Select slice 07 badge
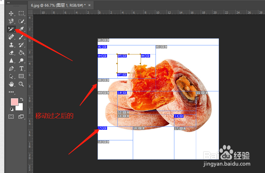265x173 pixels. 122,74
